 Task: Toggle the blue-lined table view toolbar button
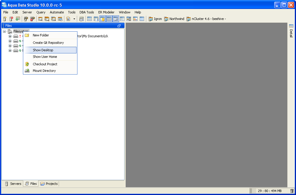pos(142,19)
